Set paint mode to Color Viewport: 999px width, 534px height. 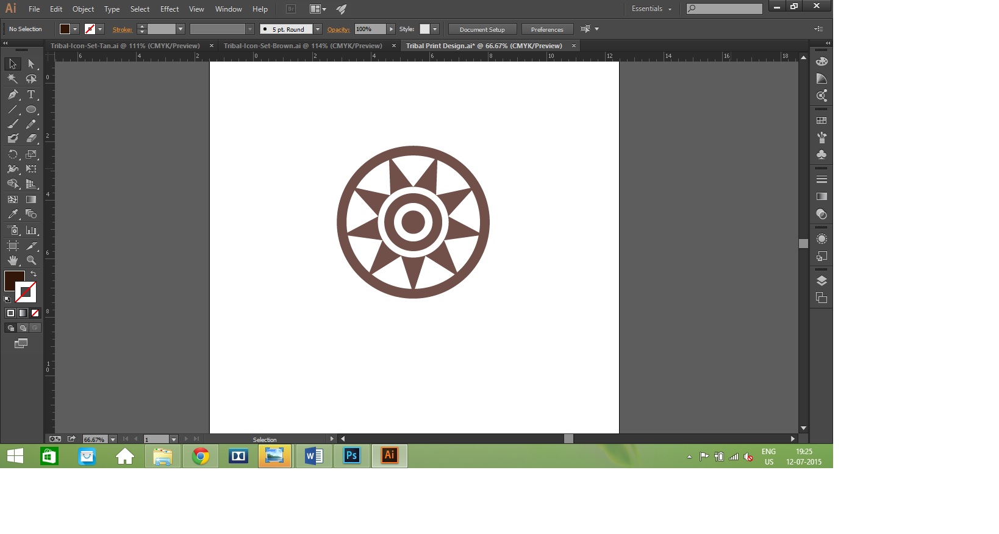point(10,313)
